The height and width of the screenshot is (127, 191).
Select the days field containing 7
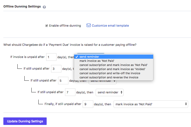70,92
